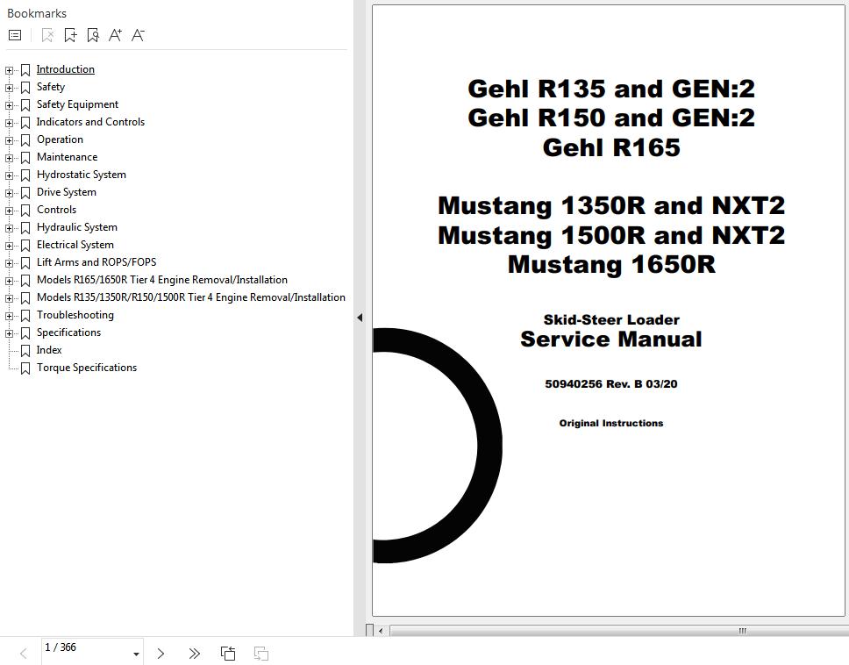This screenshot has height=665, width=849.
Task: Expand the Safety Equipment node
Action: [9, 105]
